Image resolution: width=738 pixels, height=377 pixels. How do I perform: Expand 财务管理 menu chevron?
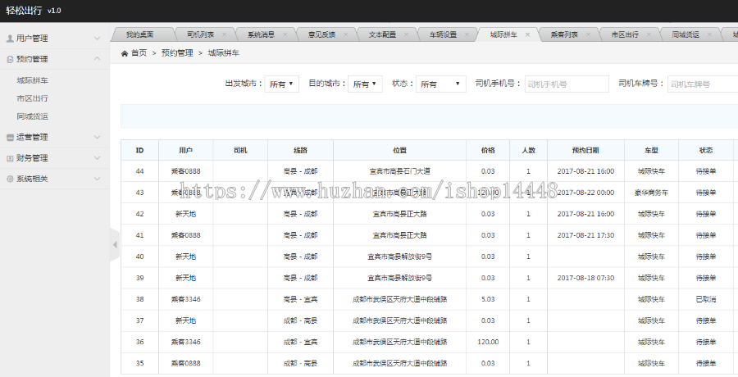[x=97, y=157]
